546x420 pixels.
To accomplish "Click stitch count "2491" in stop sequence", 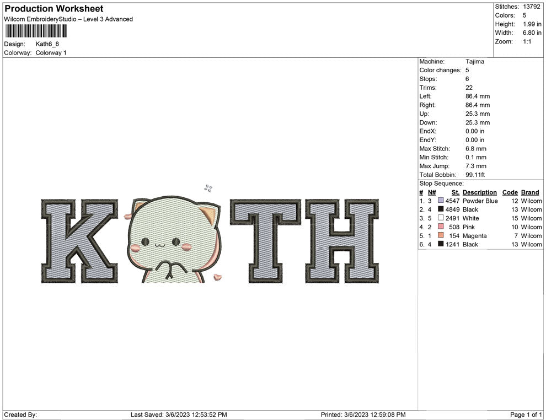I will click(452, 218).
